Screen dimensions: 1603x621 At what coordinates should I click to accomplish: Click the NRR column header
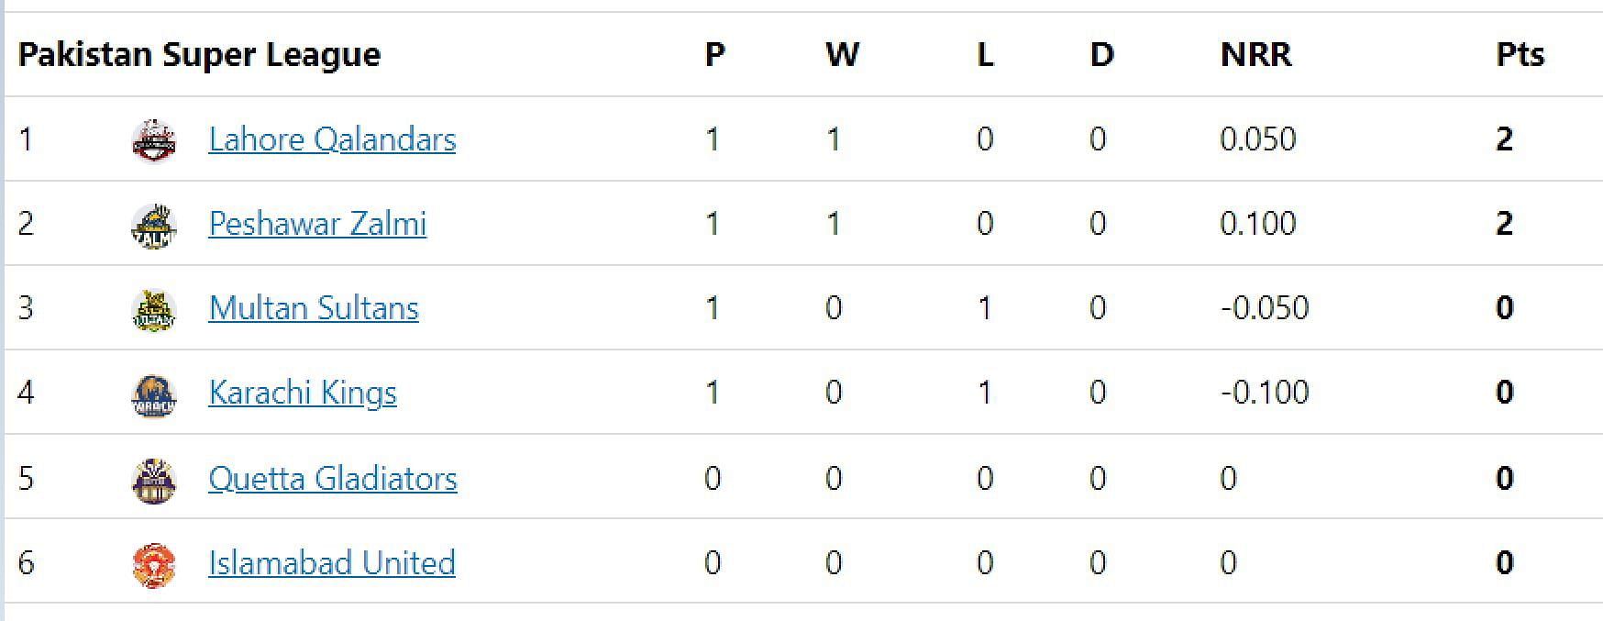1256,55
